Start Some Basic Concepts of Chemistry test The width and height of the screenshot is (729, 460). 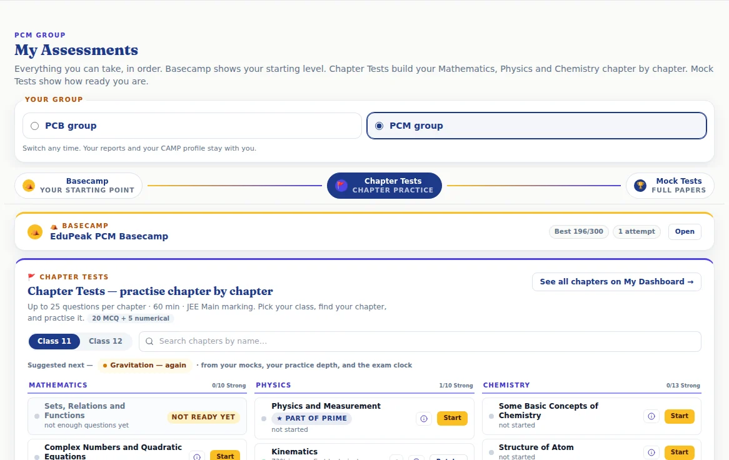coord(679,416)
